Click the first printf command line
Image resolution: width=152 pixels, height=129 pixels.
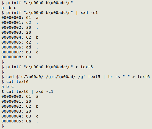(x=37, y=3)
